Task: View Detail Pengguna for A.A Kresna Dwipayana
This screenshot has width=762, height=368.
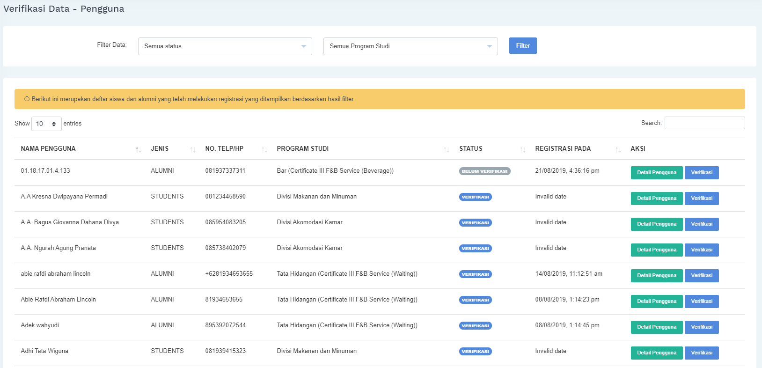Action: tap(656, 199)
